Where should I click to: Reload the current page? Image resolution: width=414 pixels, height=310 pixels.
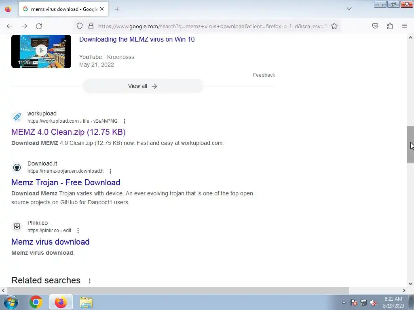[39, 26]
